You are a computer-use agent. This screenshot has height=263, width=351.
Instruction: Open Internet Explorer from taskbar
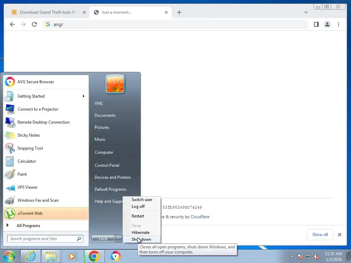coord(31,256)
